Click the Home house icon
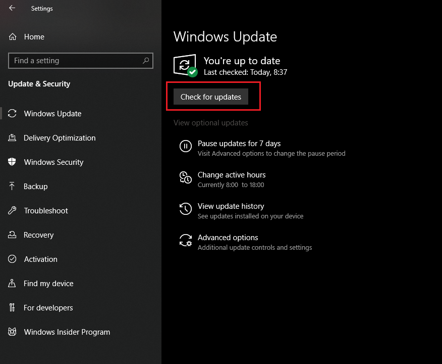The width and height of the screenshot is (442, 364). coord(13,37)
